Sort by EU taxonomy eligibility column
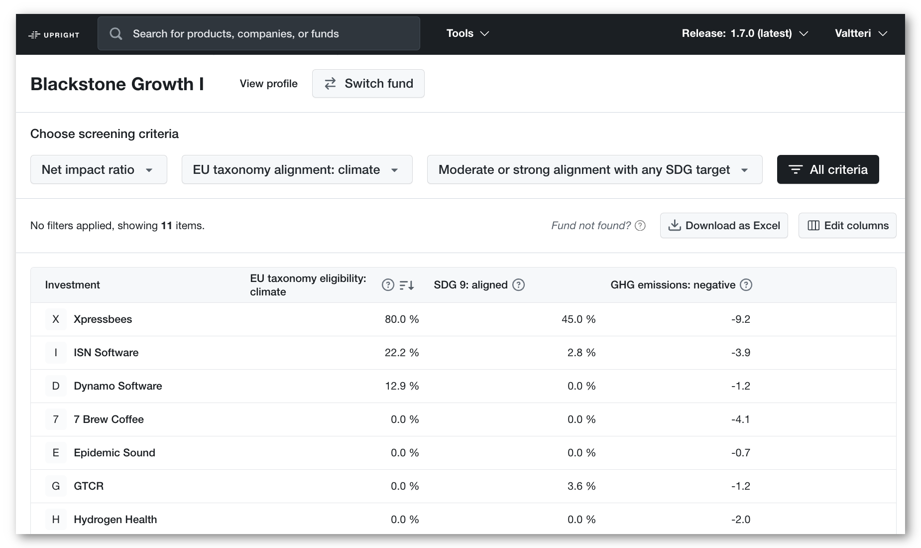This screenshot has height=548, width=921. (407, 285)
